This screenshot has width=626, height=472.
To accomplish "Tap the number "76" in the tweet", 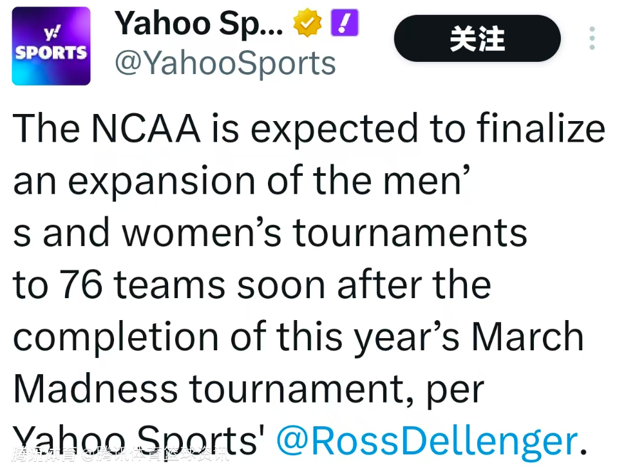I will [x=81, y=285].
